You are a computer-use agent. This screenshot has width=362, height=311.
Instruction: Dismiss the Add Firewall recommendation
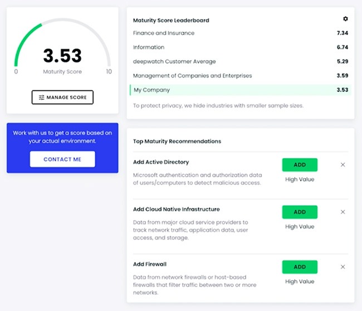pyautogui.click(x=343, y=266)
